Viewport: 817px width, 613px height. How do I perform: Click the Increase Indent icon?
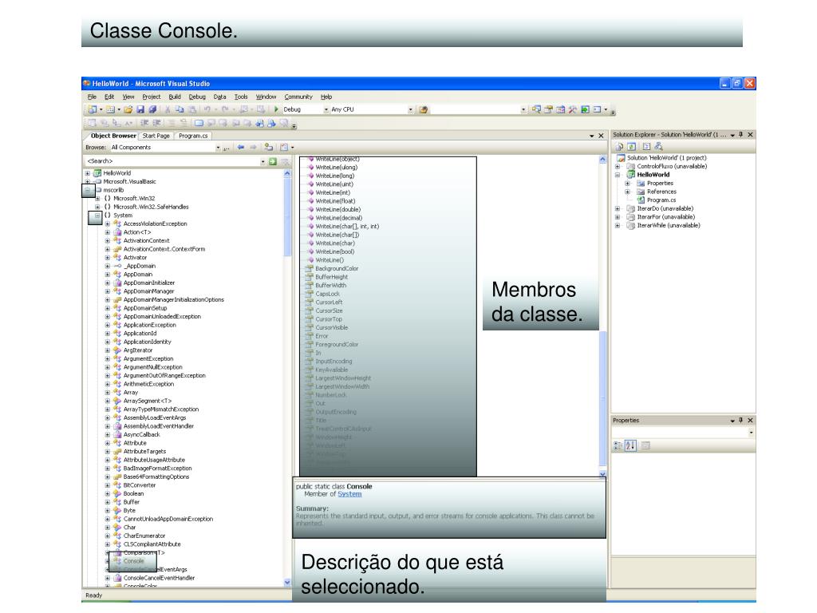tap(156, 123)
